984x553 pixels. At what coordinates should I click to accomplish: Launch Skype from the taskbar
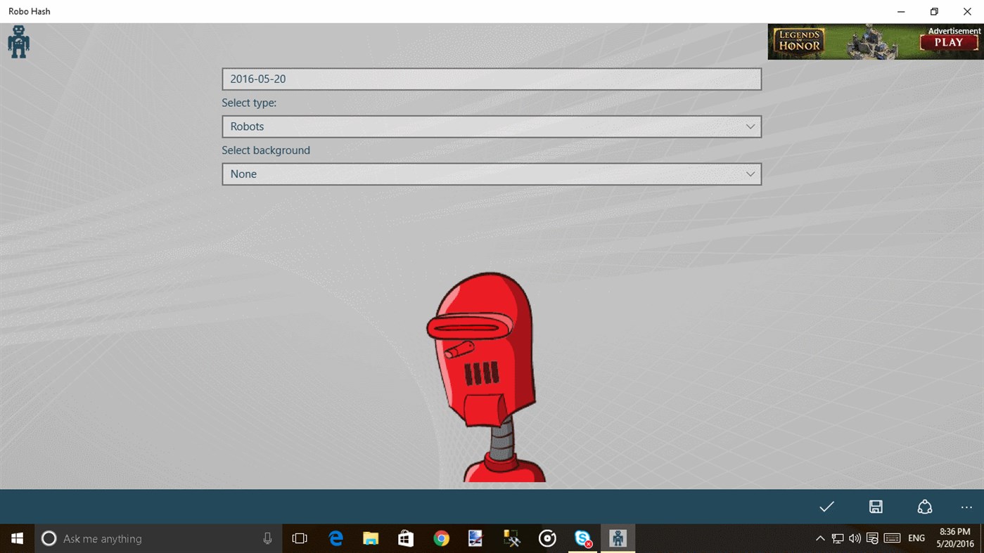582,538
